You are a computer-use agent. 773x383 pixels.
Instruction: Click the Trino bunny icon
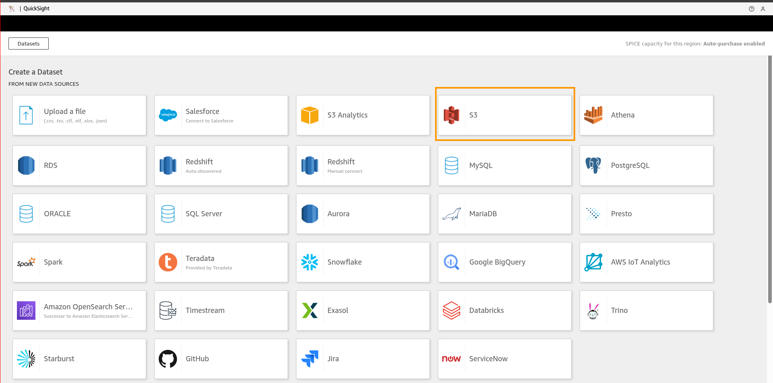(593, 311)
